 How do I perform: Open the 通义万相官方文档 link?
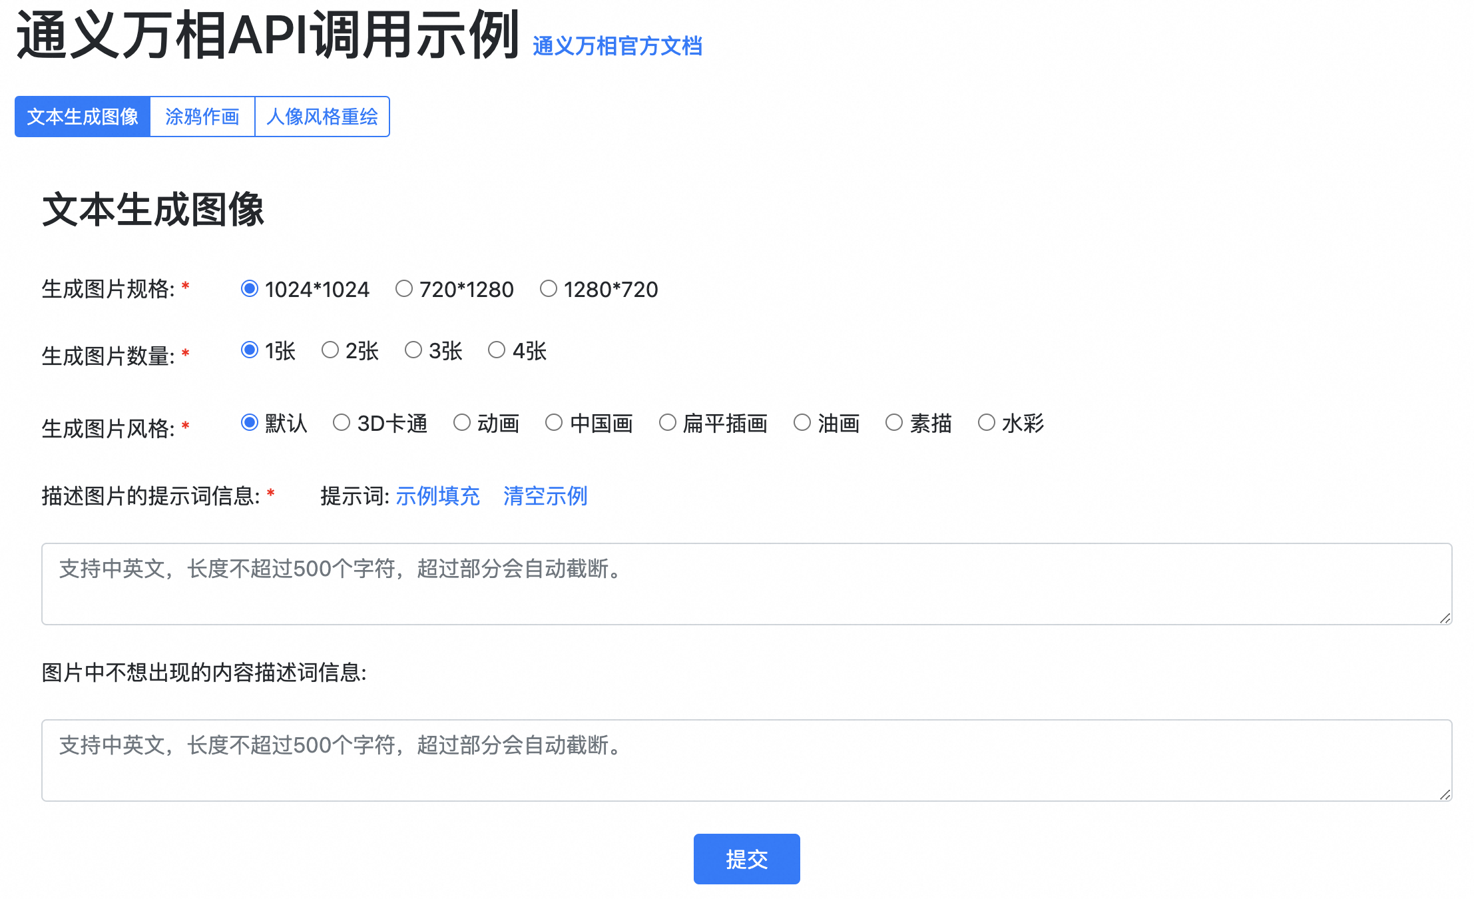(x=617, y=46)
